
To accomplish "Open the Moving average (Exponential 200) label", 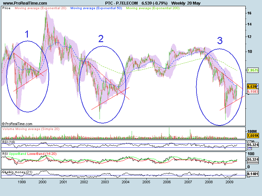I will pos(153,8).
